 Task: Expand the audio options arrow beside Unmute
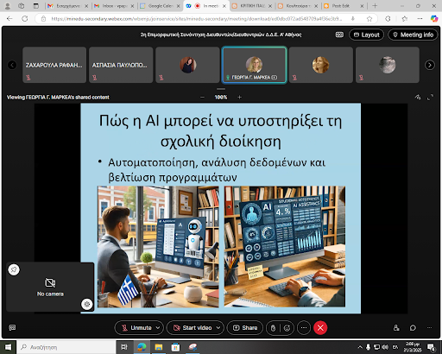pos(158,328)
